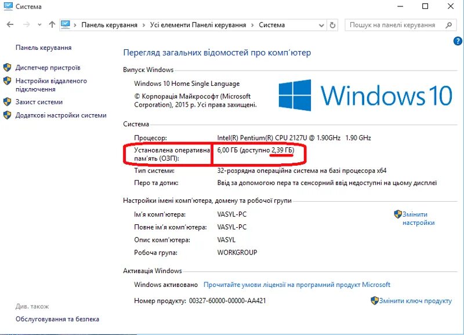The image size is (464, 335).
Task: Click the computer icon in address bar
Action: 66,24
